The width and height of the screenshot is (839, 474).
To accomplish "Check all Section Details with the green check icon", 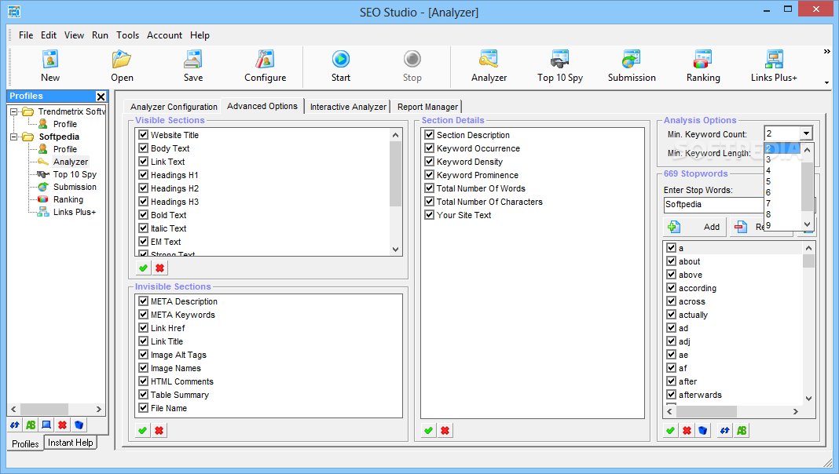I will [428, 431].
